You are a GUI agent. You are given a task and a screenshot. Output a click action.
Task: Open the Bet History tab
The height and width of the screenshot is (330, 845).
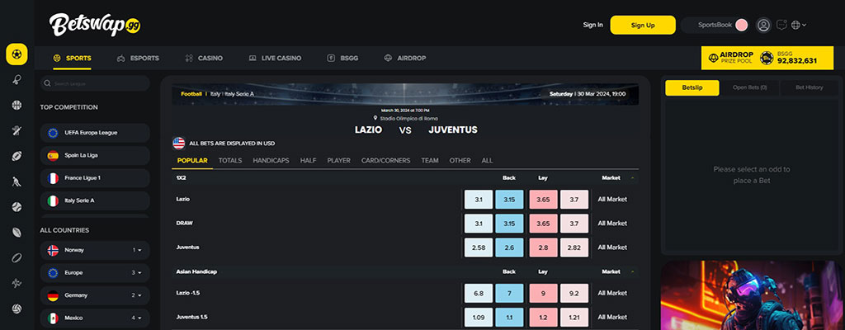pos(810,88)
